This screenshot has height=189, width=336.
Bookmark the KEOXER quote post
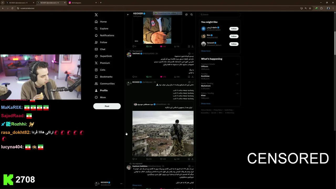189,159
